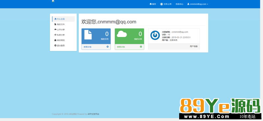This screenshot has height=121, width=263.
Task: Click 查看详情 link under 我的文件
Action: [x=87, y=47]
